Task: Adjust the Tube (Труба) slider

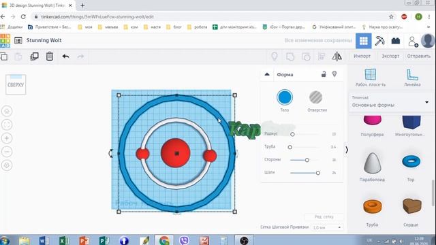Action: point(290,147)
